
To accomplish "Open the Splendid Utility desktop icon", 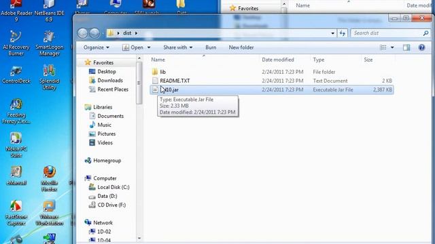I will pyautogui.click(x=49, y=77).
